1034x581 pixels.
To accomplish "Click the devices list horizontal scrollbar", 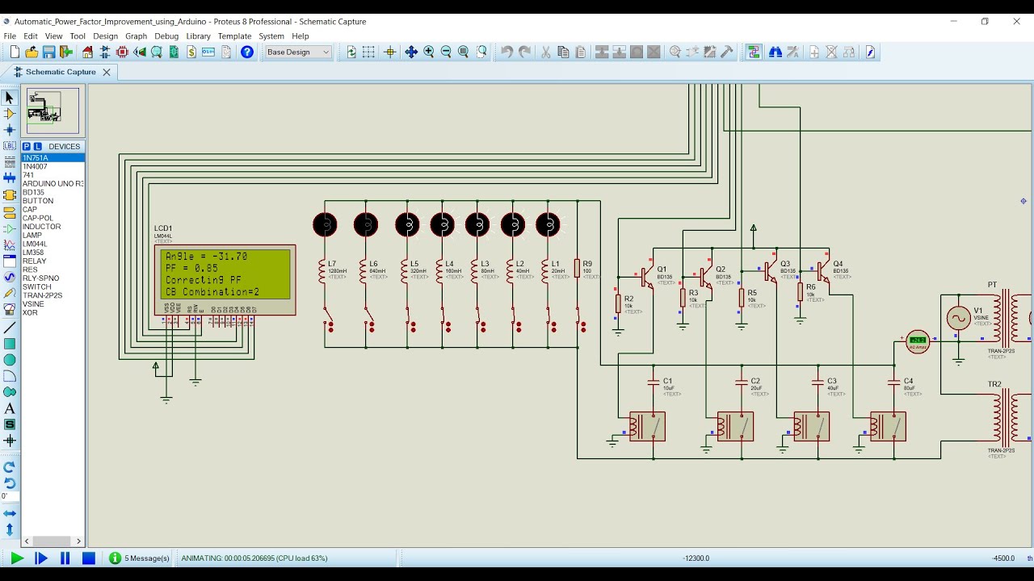I will coord(53,541).
